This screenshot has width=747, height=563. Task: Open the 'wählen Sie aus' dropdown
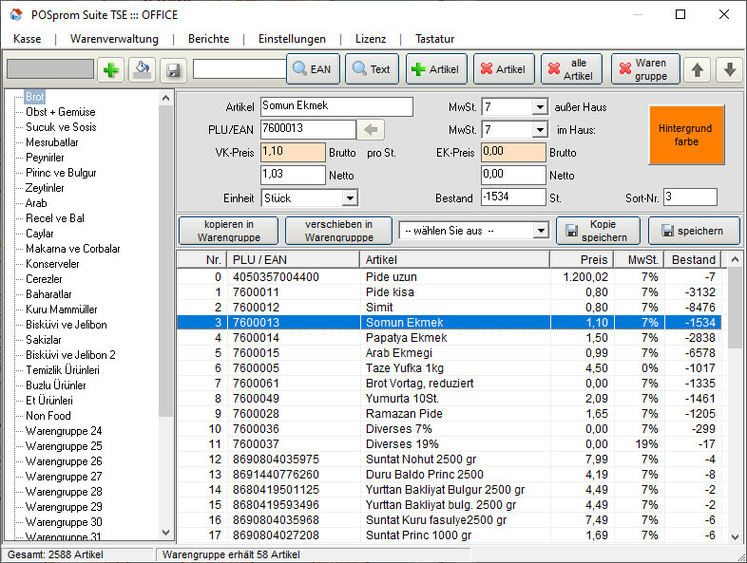point(540,231)
